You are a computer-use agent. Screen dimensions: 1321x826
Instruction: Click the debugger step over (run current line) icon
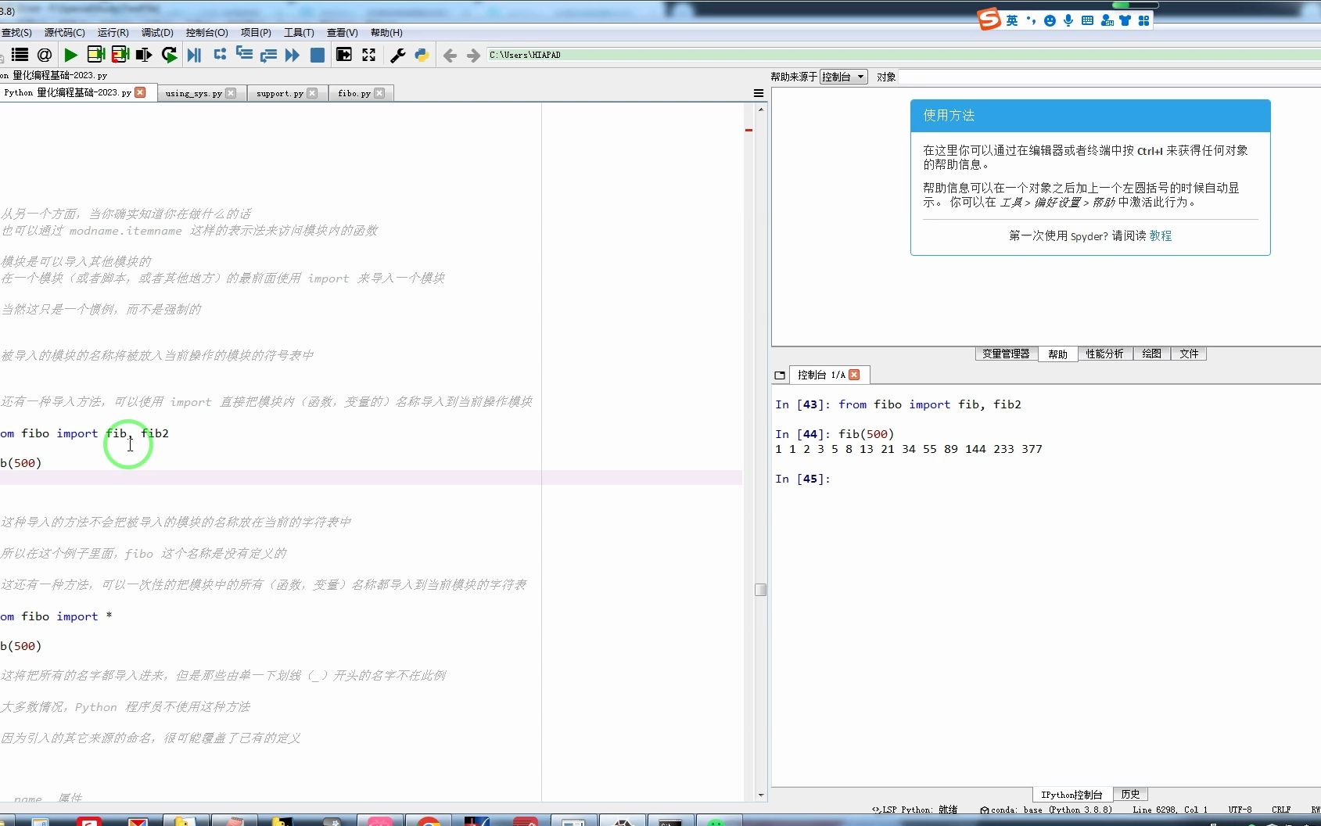pyautogui.click(x=220, y=55)
